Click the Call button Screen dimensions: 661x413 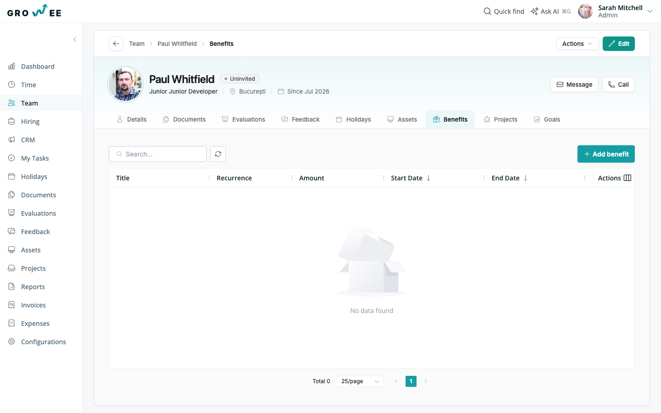[618, 84]
